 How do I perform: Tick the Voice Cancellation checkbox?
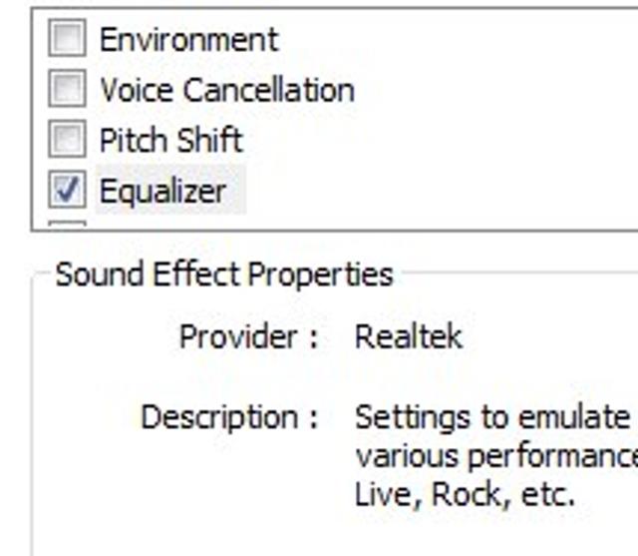tap(67, 90)
